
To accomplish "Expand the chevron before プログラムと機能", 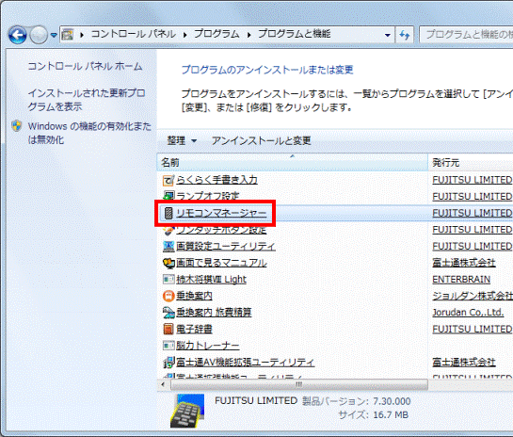I will tap(249, 34).
